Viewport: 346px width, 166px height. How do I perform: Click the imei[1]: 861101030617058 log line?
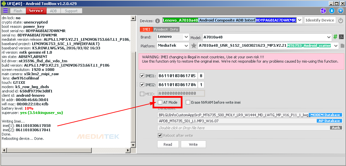pyautogui.click(x=27, y=126)
